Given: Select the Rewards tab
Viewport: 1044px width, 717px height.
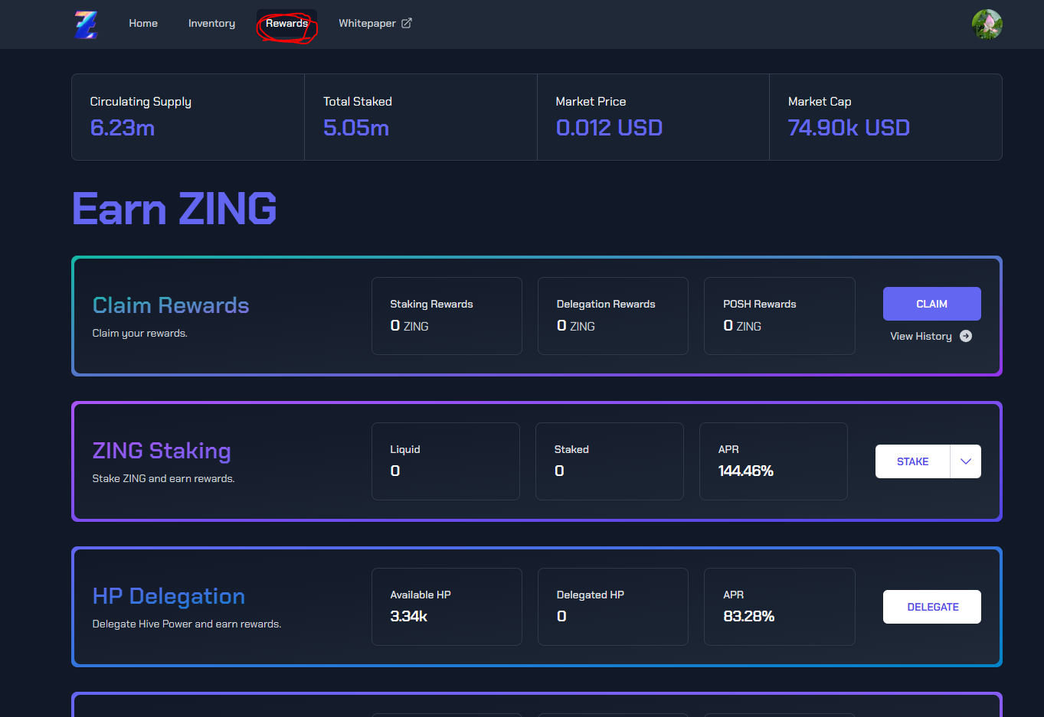Looking at the screenshot, I should click(286, 24).
